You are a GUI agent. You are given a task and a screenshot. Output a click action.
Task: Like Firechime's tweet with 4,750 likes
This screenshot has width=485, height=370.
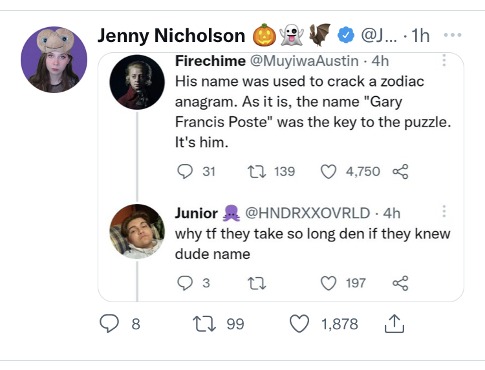pyautogui.click(x=330, y=171)
